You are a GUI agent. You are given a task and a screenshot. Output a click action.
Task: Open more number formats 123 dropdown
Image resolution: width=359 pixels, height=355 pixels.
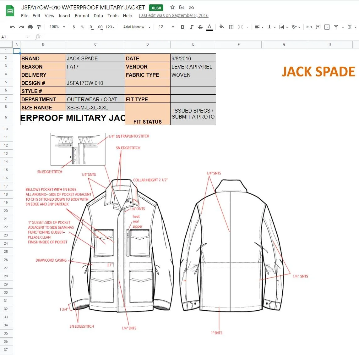pos(110,27)
